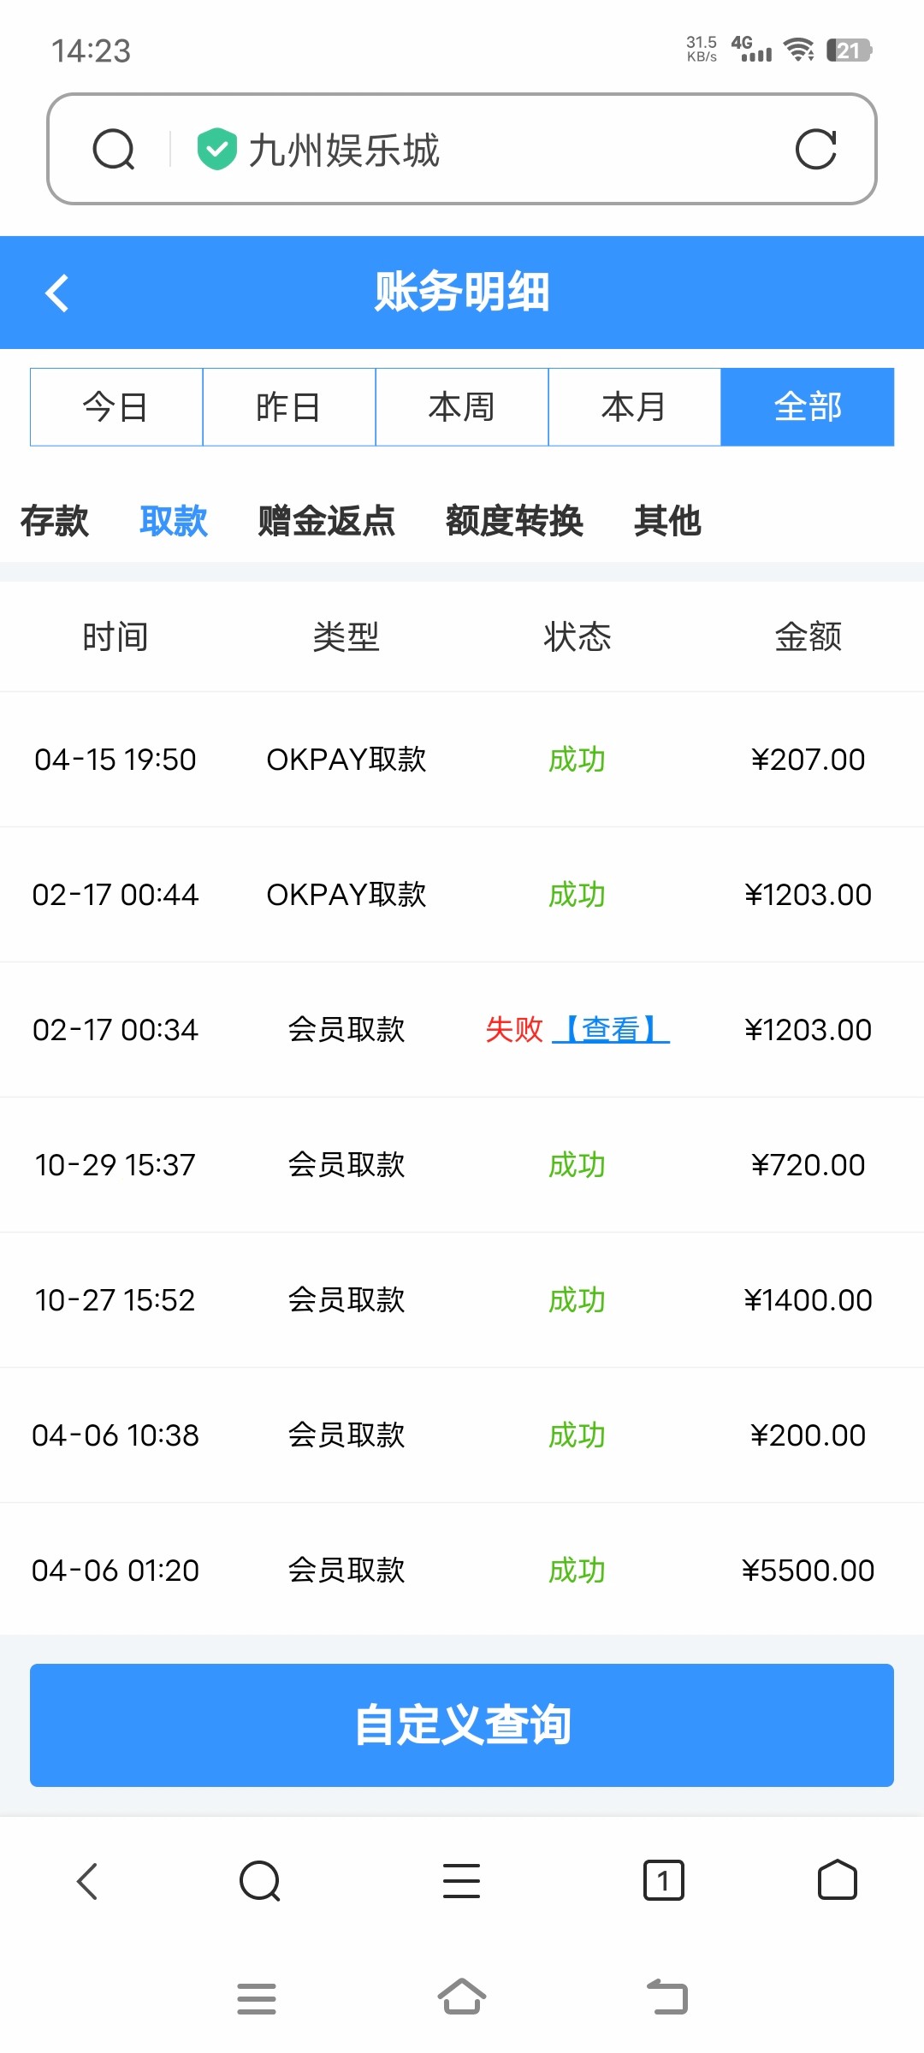Select the 全部 date filter
Viewport: 924px width, 2053px height.
coord(808,407)
